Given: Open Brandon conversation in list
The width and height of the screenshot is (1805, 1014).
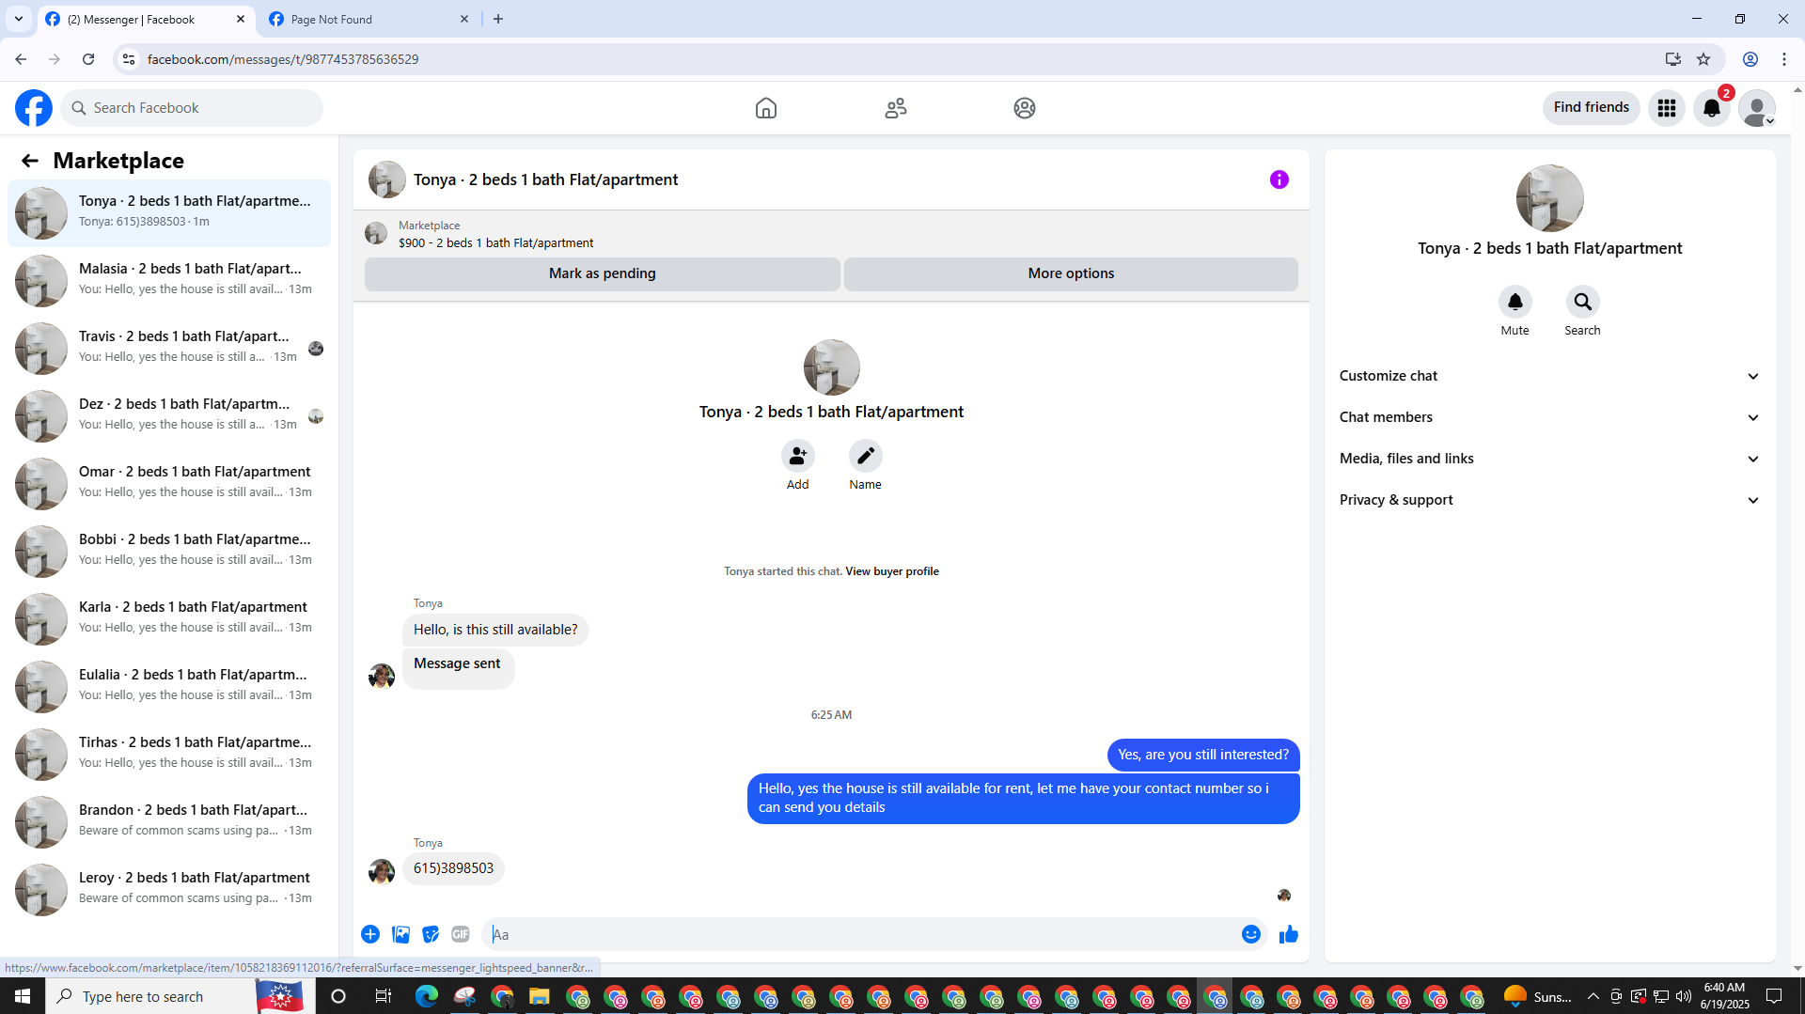Looking at the screenshot, I should (169, 822).
